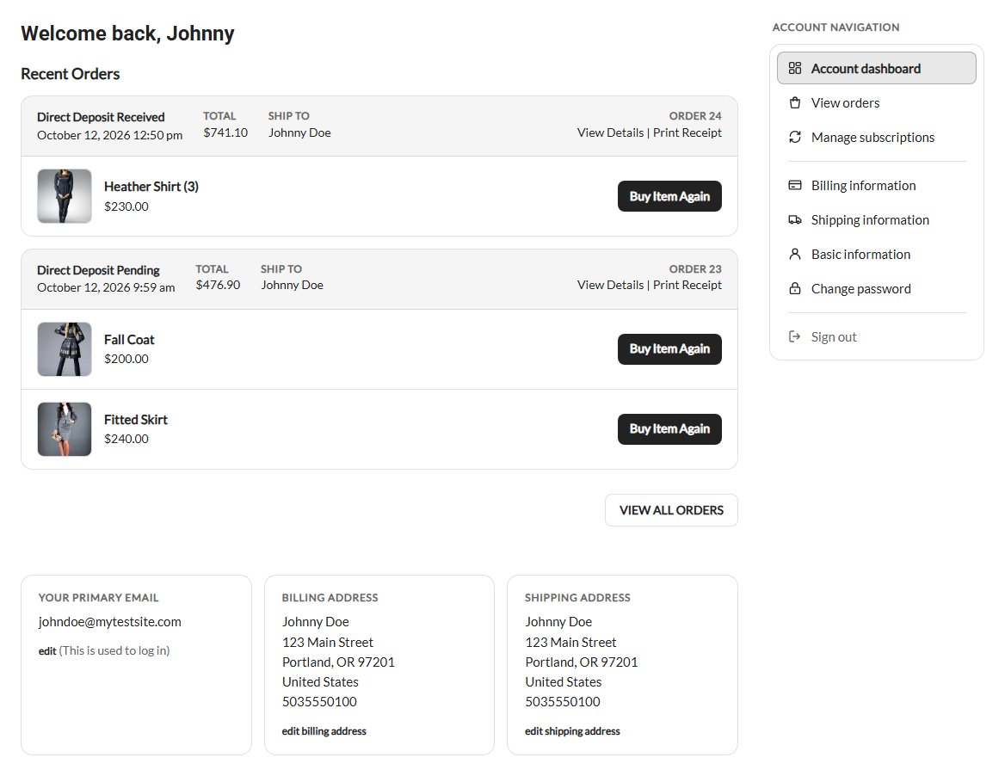Click the $200.00 Fall Coat price

tap(126, 359)
